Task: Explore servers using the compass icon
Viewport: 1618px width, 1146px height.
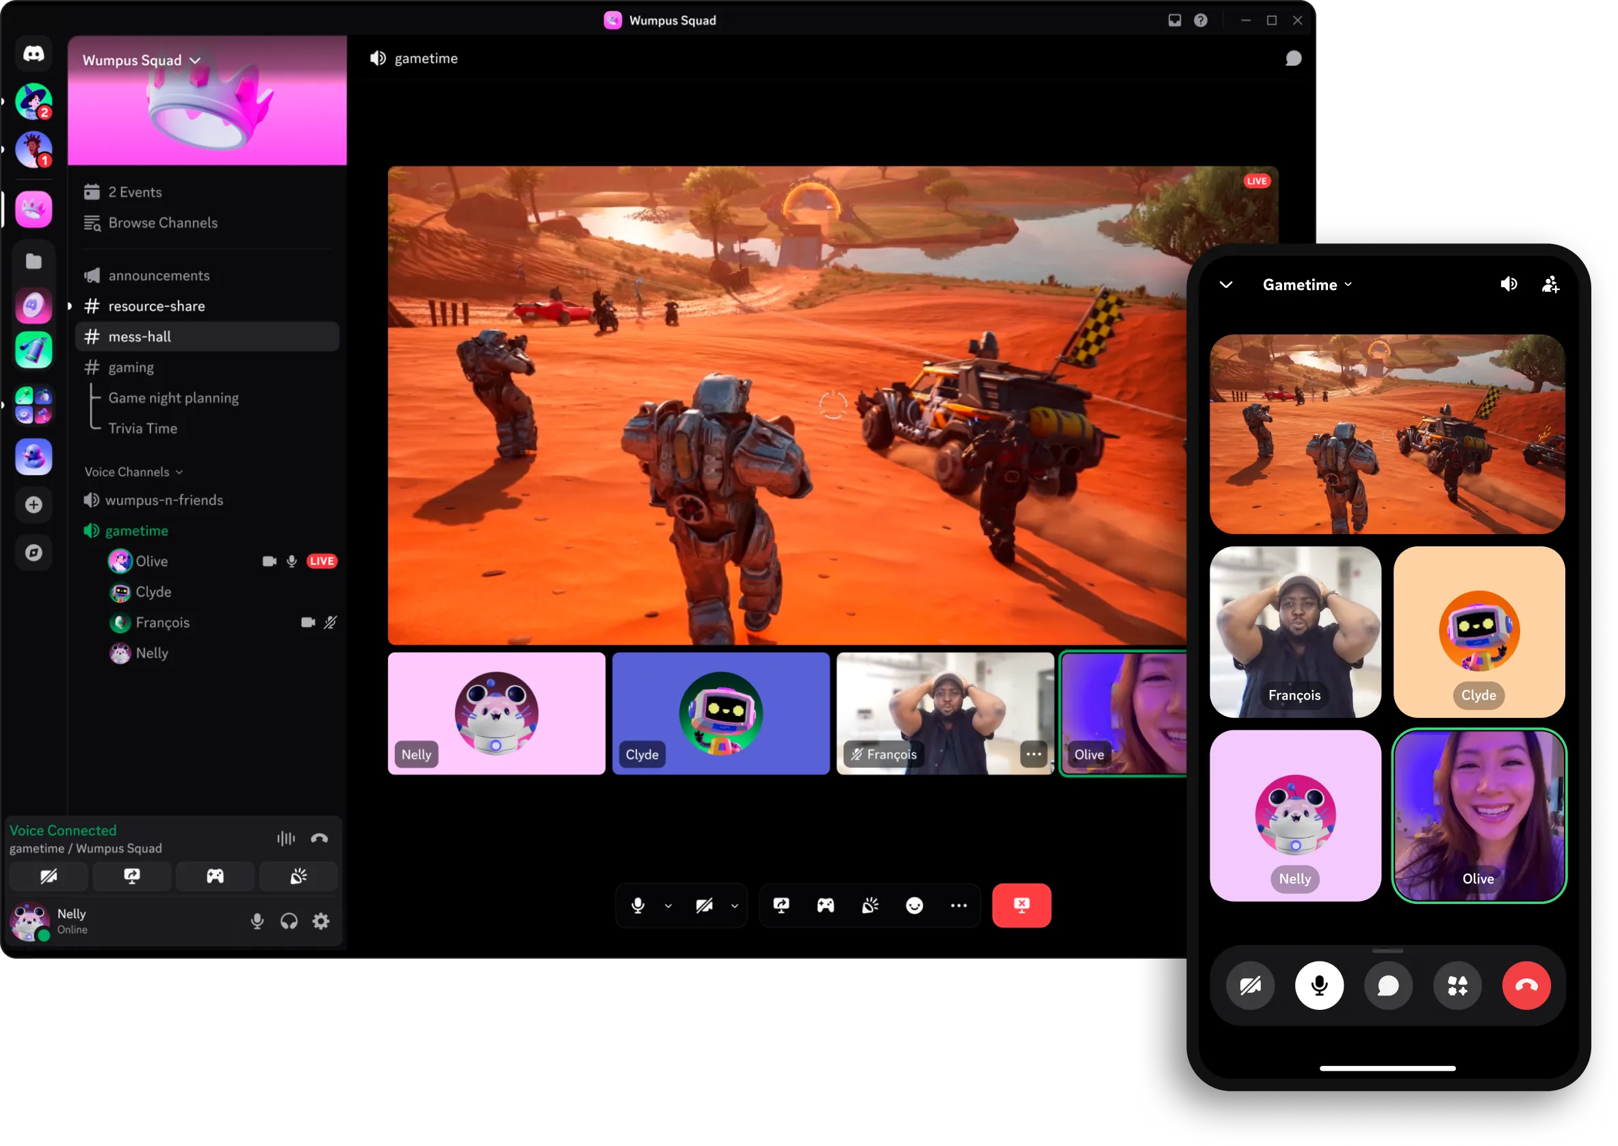Action: point(33,552)
